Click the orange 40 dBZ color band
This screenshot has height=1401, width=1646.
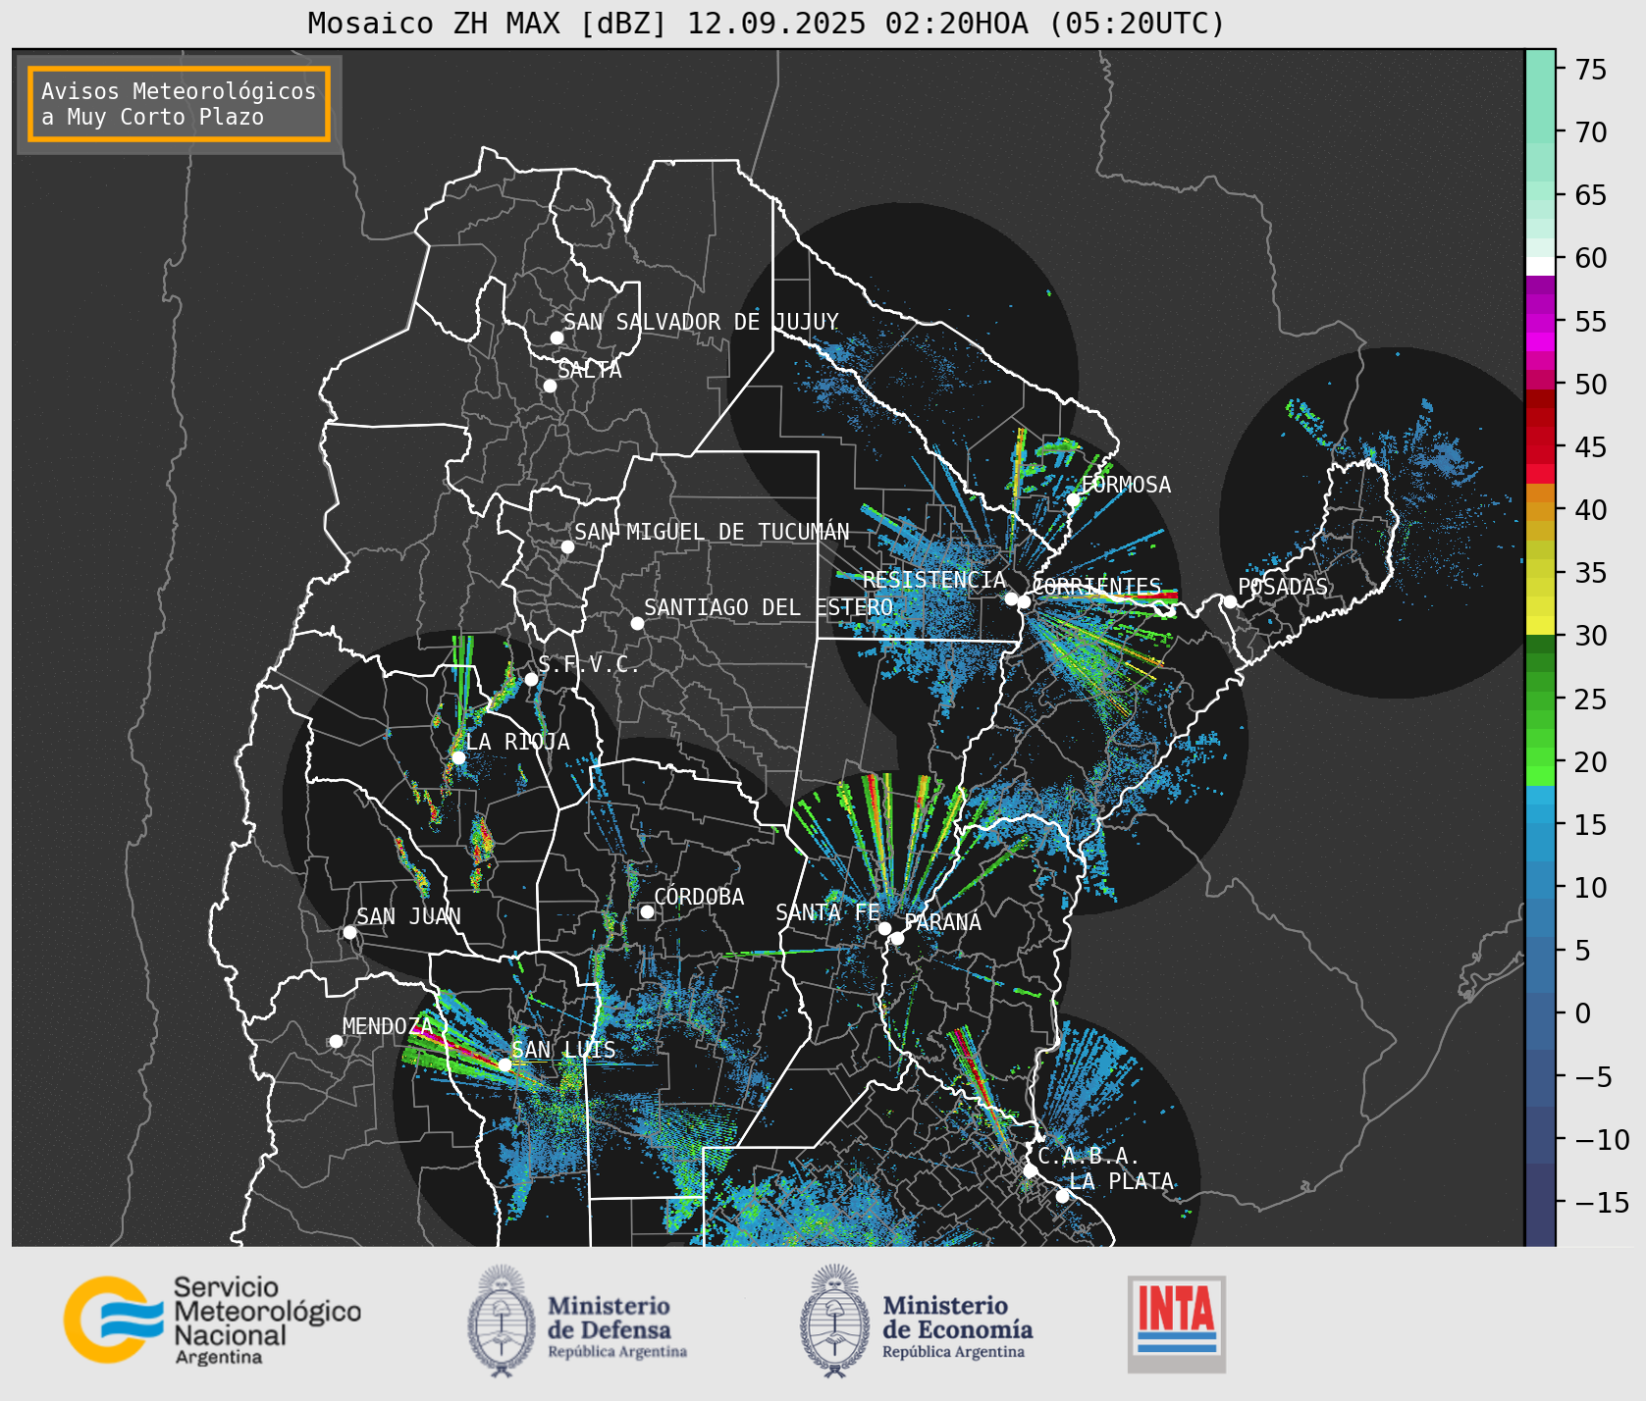point(1540,511)
